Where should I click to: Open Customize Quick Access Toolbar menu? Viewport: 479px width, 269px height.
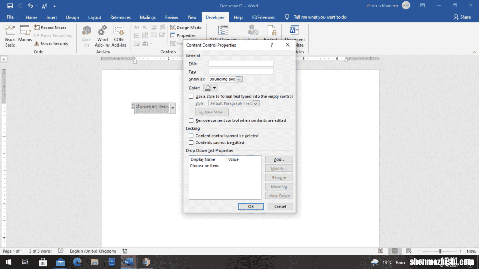click(x=54, y=6)
